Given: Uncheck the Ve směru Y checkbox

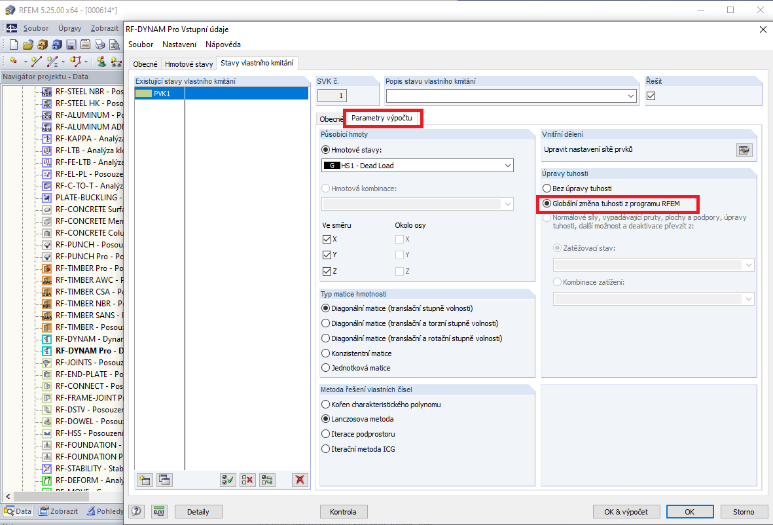Looking at the screenshot, I should 327,255.
